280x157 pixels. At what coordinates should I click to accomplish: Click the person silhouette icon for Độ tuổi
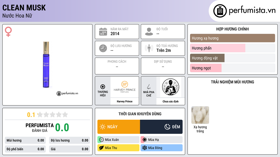(x=149, y=32)
